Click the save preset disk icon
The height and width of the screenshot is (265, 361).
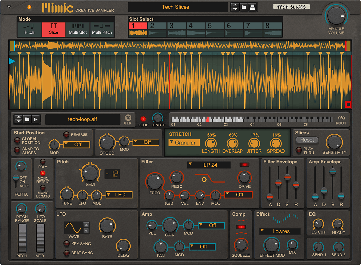[253, 7]
